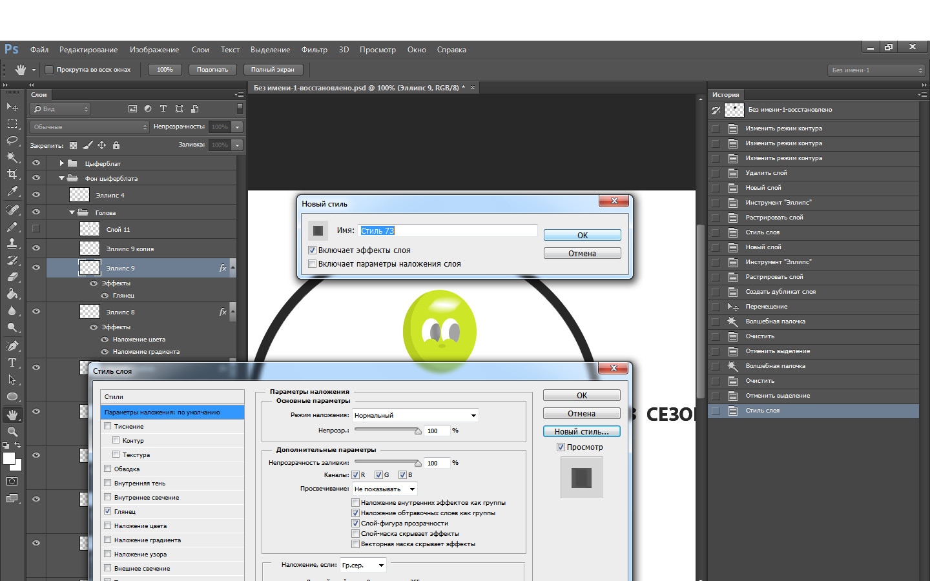This screenshot has height=581, width=930.
Task: Select the Horizontal Type tool
Action: pos(12,363)
